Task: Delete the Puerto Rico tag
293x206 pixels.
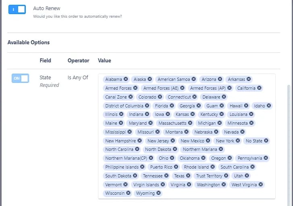Action: pyautogui.click(x=176, y=167)
